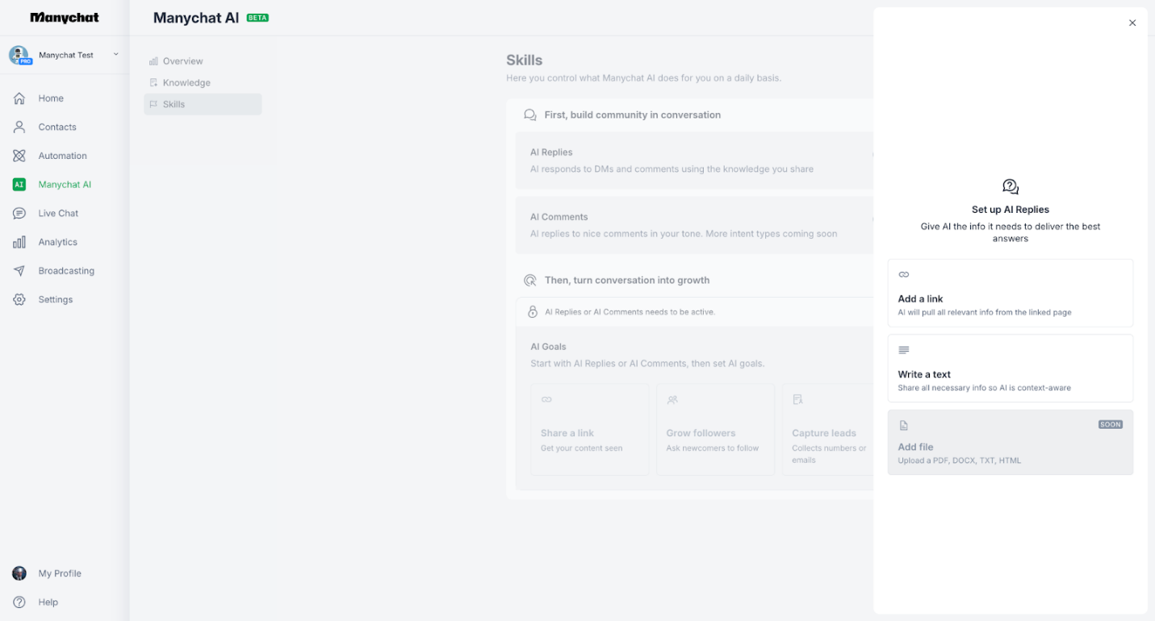This screenshot has height=621, width=1155.
Task: Choose the Write a text option
Action: [1010, 368]
